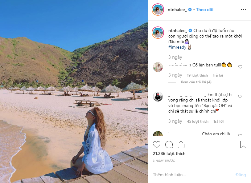Like the "Em thật sự hi vọng" comment

pyautogui.click(x=240, y=97)
